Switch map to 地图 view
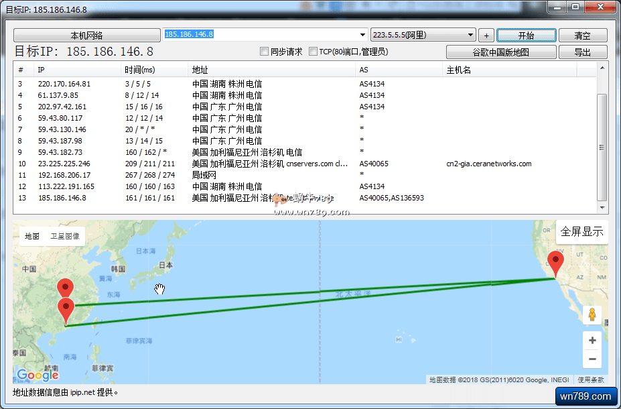The width and height of the screenshot is (621, 409). tap(32, 236)
